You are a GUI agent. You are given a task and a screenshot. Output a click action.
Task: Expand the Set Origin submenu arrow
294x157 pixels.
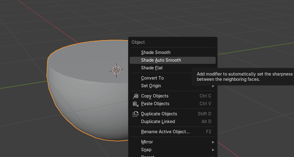(x=213, y=86)
